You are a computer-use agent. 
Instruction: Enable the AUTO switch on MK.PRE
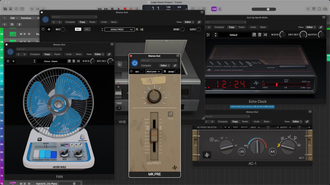(x=170, y=114)
